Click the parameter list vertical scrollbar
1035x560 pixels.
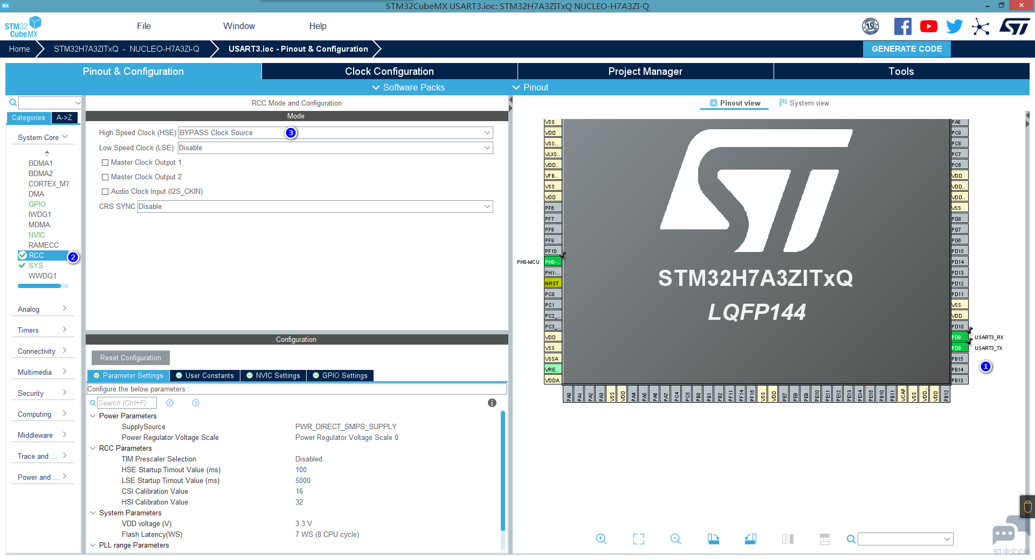click(503, 471)
